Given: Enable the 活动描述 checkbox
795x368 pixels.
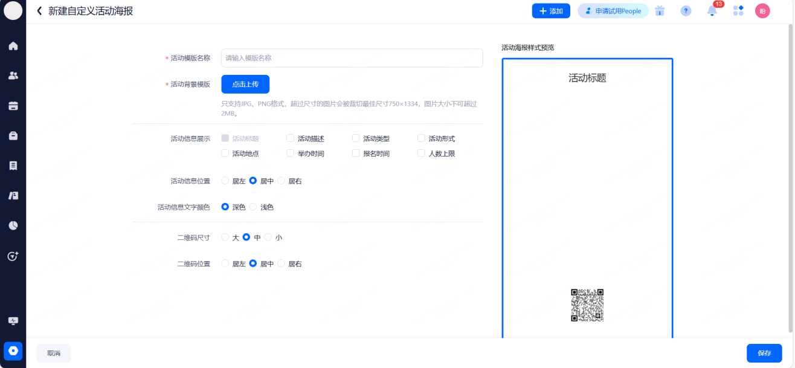Looking at the screenshot, I should 291,138.
